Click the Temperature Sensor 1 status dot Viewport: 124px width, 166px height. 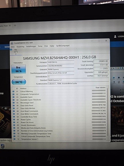(15, 139)
